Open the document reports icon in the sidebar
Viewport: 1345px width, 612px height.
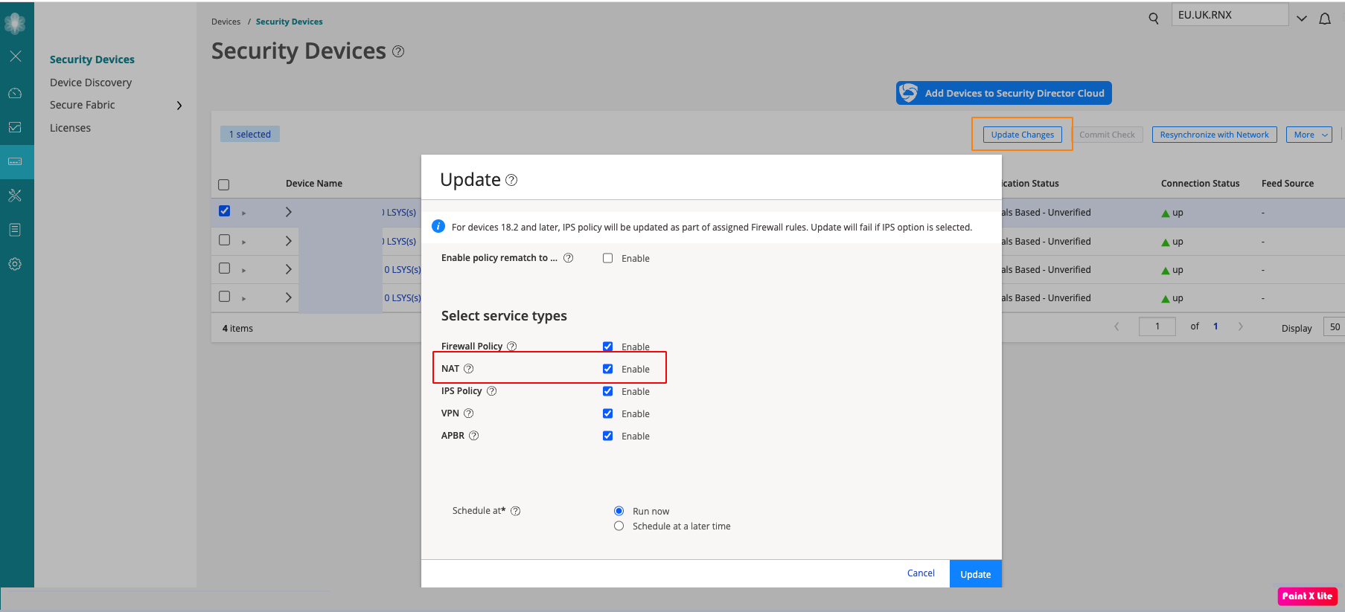pyautogui.click(x=15, y=230)
